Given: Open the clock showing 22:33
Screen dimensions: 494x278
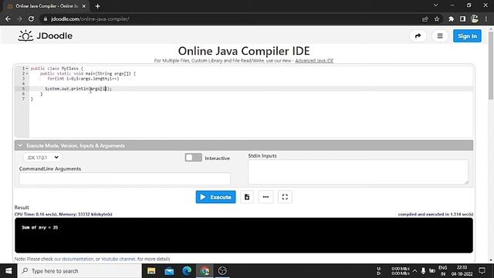Looking at the screenshot, I should tap(462, 271).
